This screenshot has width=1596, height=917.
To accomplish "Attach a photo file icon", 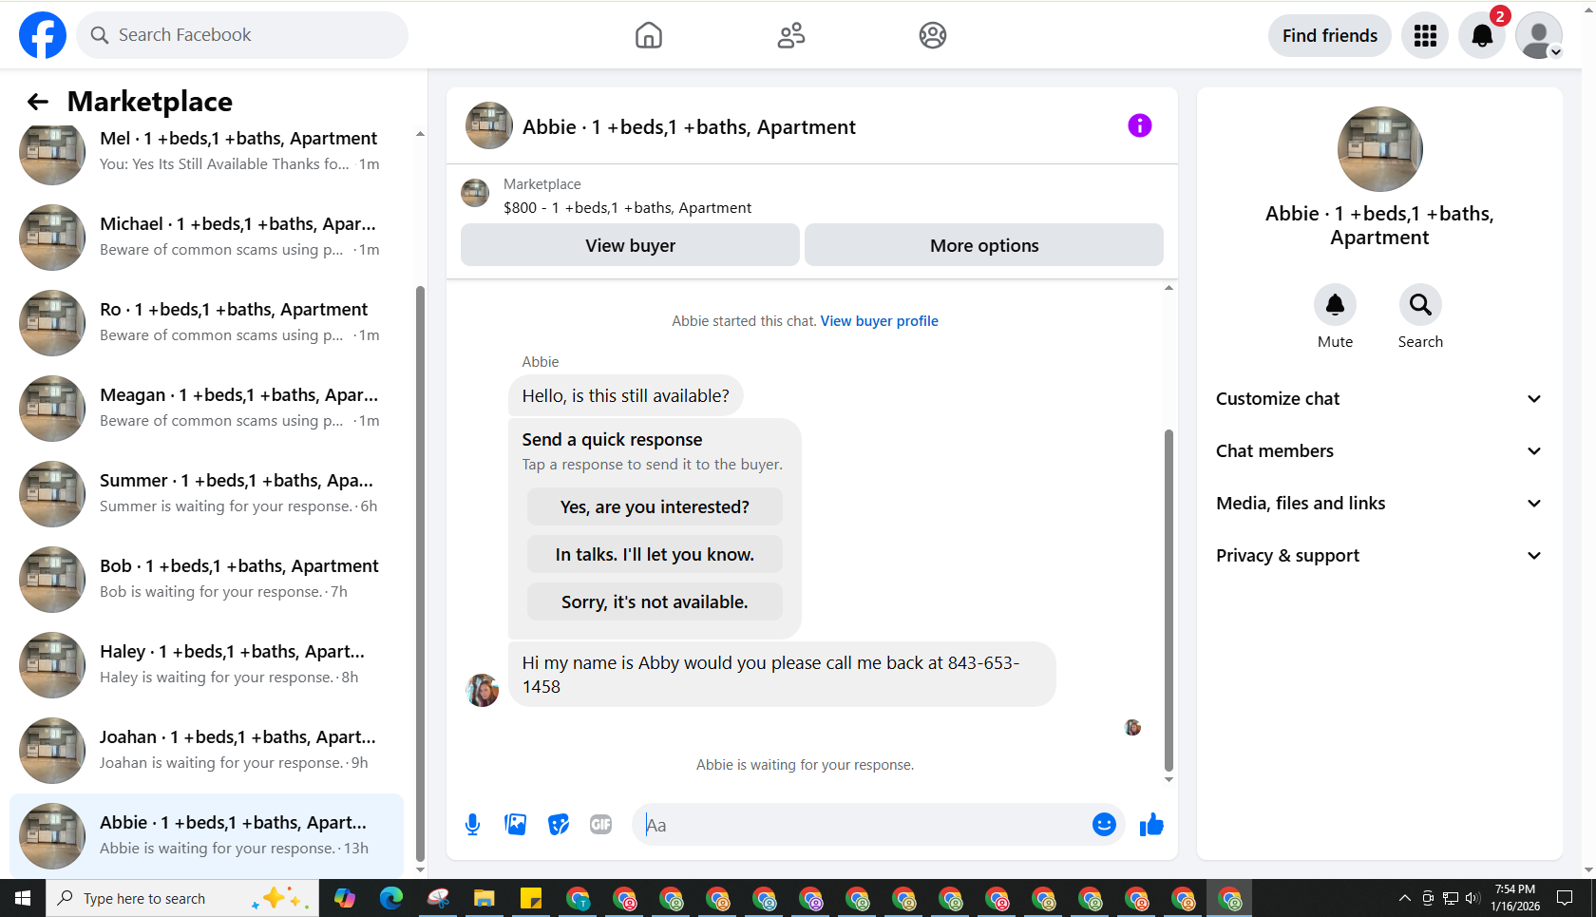I will (x=516, y=825).
